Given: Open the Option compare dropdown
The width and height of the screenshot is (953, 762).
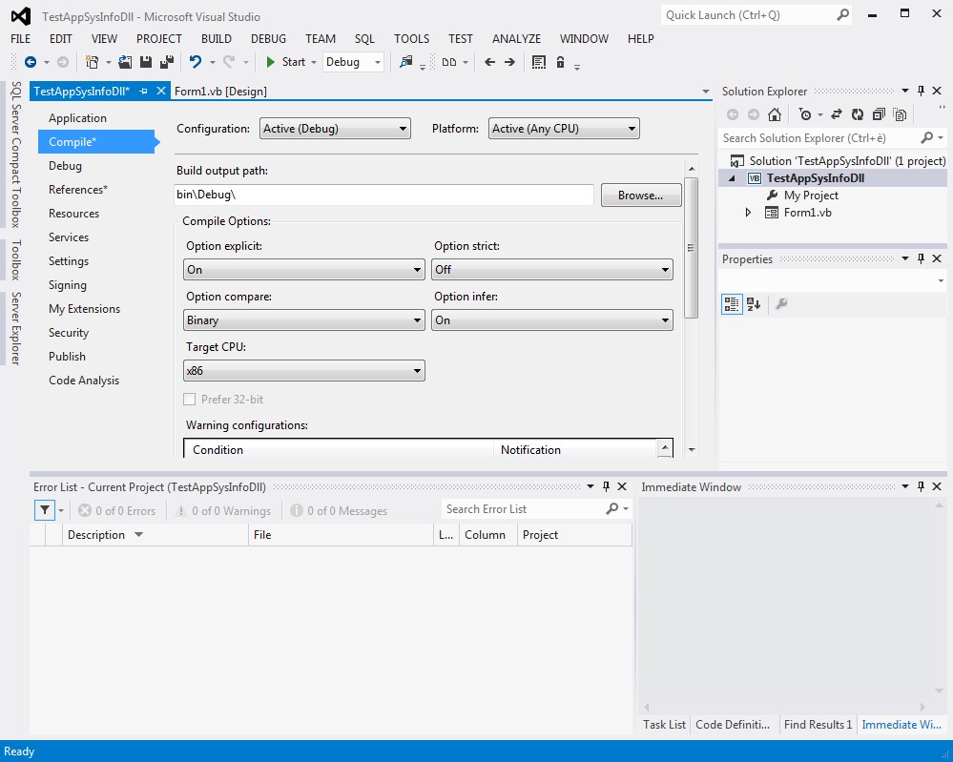Looking at the screenshot, I should pyautogui.click(x=304, y=320).
